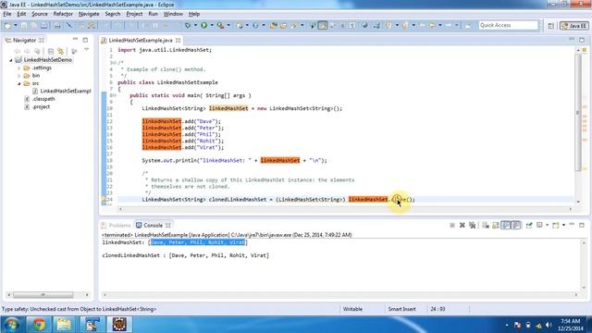Viewport: 592px width, 333px height.
Task: Minimize the Navigator view
Action: 75,40
